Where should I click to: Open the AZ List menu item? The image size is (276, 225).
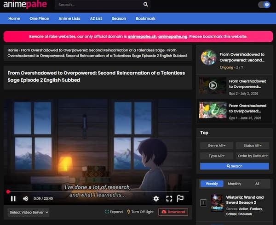(96, 18)
